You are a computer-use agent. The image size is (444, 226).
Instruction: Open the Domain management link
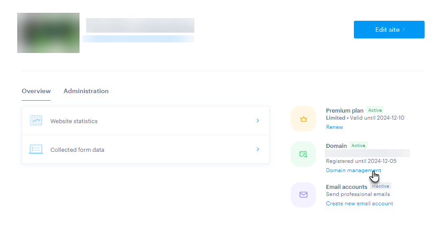[353, 170]
